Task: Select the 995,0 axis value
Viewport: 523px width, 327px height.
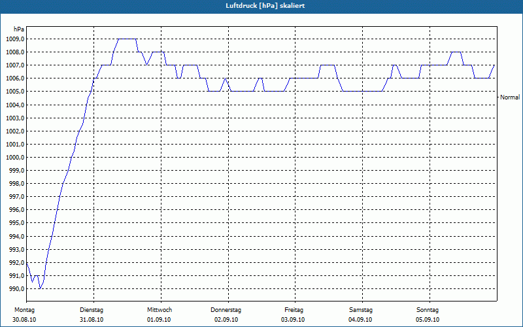Action: pos(16,223)
